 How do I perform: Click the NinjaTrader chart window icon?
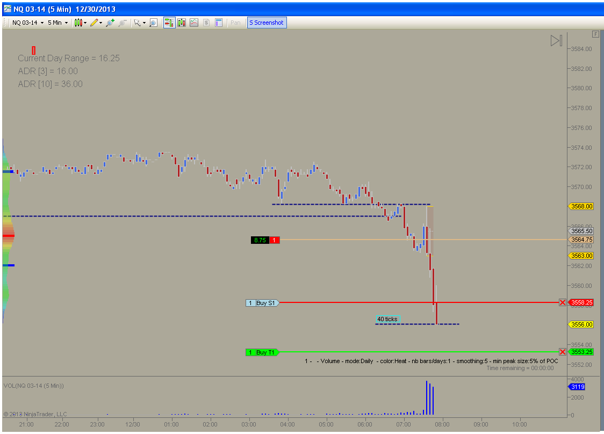(8, 9)
